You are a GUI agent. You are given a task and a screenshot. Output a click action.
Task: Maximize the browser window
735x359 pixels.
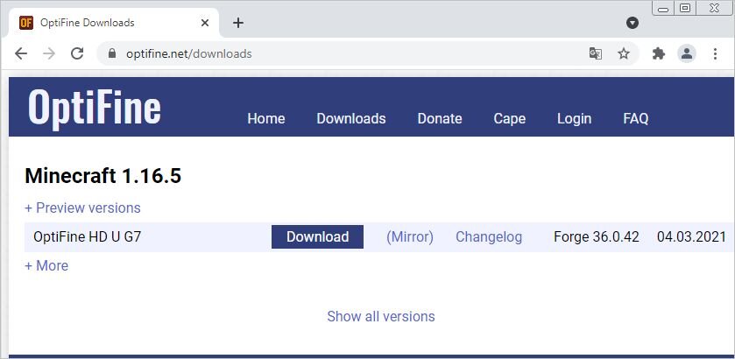point(685,8)
